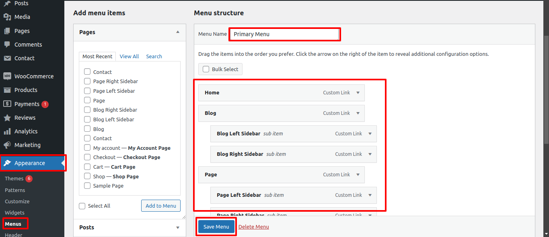Expand Blog Left Sidebar item settings
The width and height of the screenshot is (549, 237).
(x=370, y=134)
